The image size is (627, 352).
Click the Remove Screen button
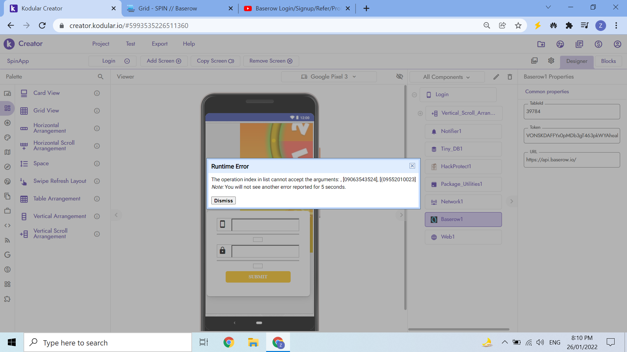(271, 61)
